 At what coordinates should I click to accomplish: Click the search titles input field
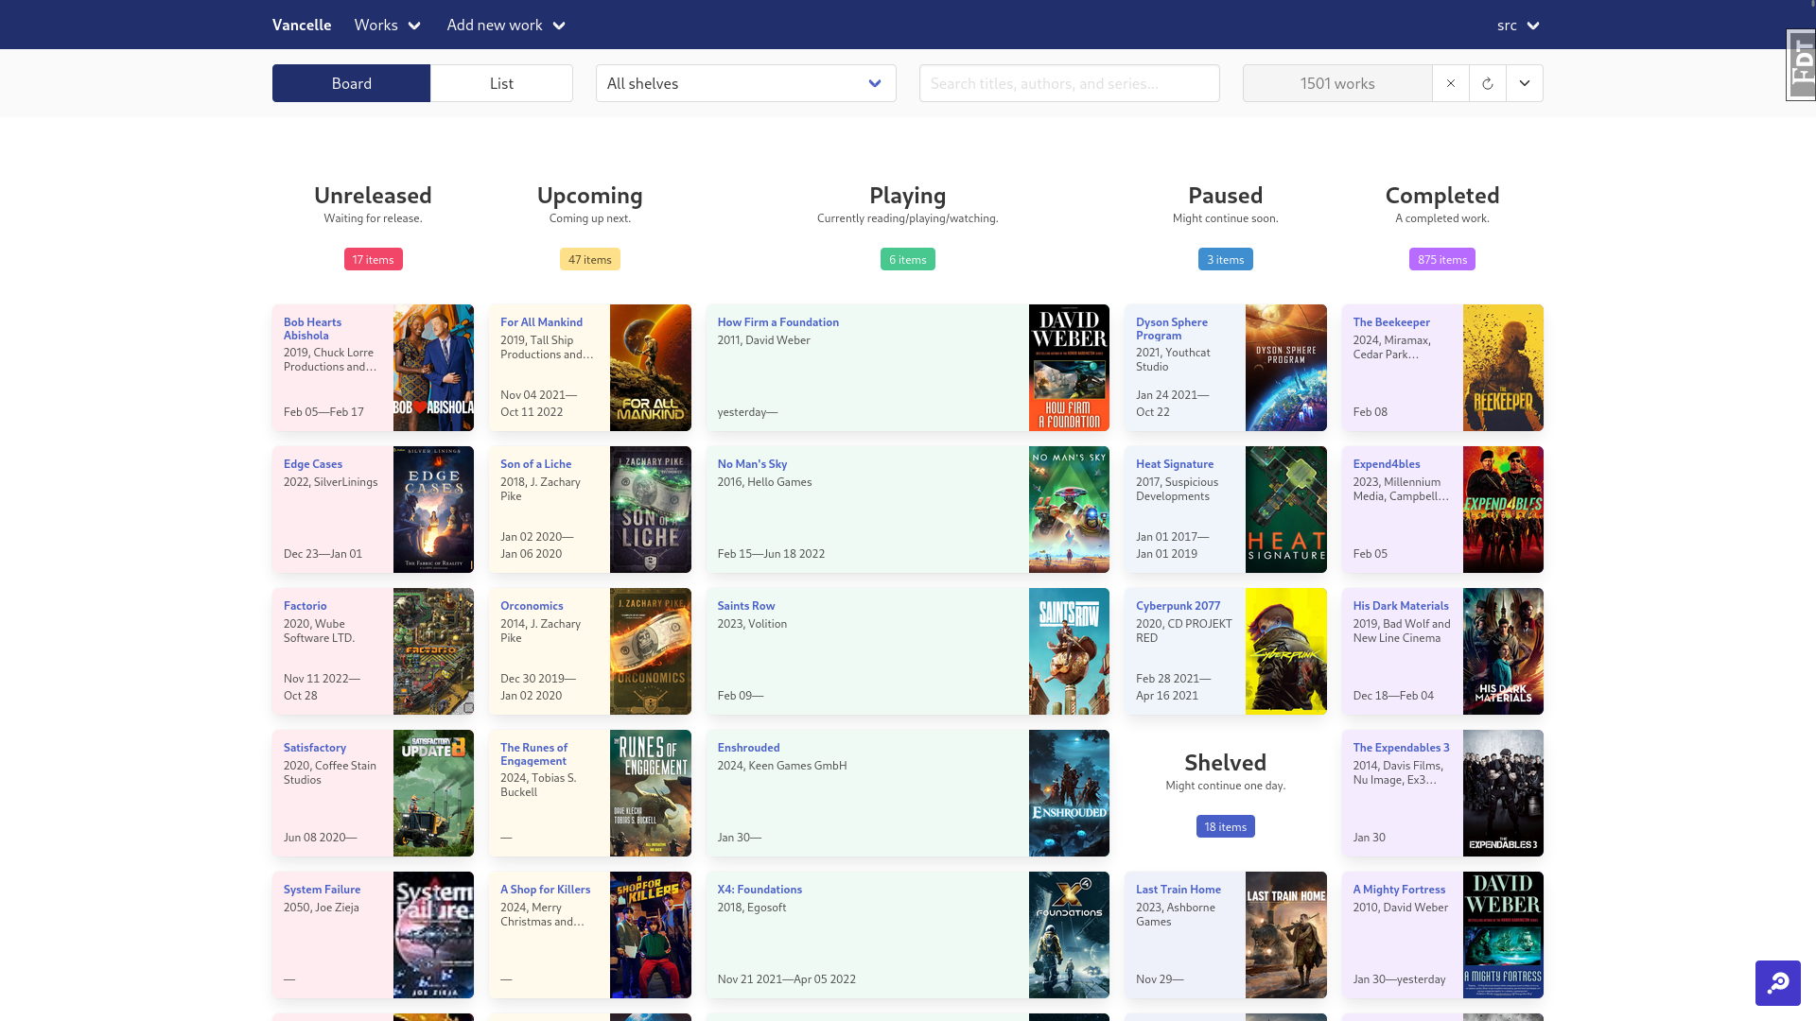point(1069,83)
